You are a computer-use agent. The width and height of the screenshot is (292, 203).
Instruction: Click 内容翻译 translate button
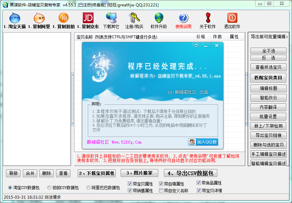point(268,107)
